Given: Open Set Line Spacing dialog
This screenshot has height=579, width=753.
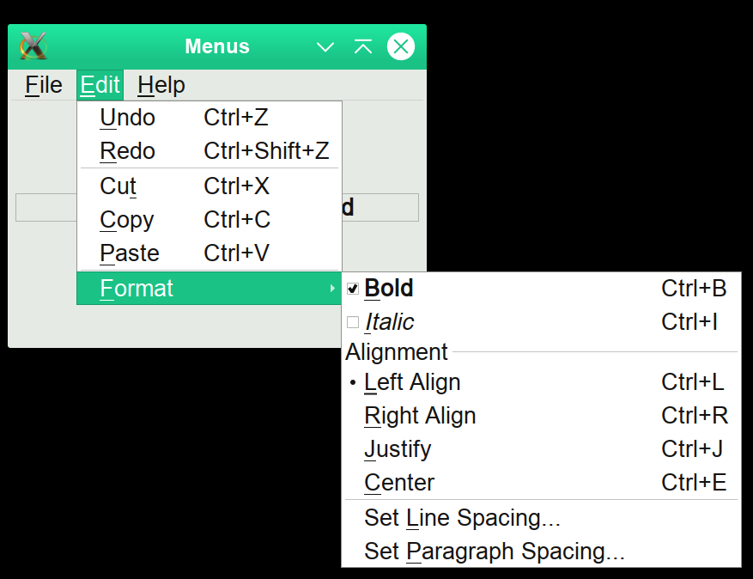Looking at the screenshot, I should [x=462, y=518].
